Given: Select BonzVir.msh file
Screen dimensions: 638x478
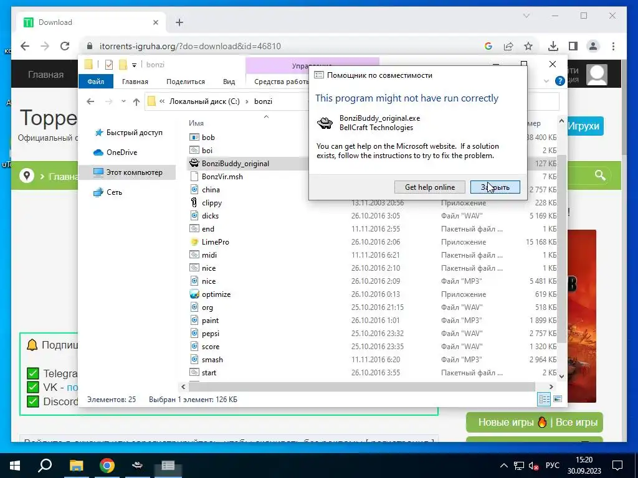Looking at the screenshot, I should [x=222, y=176].
